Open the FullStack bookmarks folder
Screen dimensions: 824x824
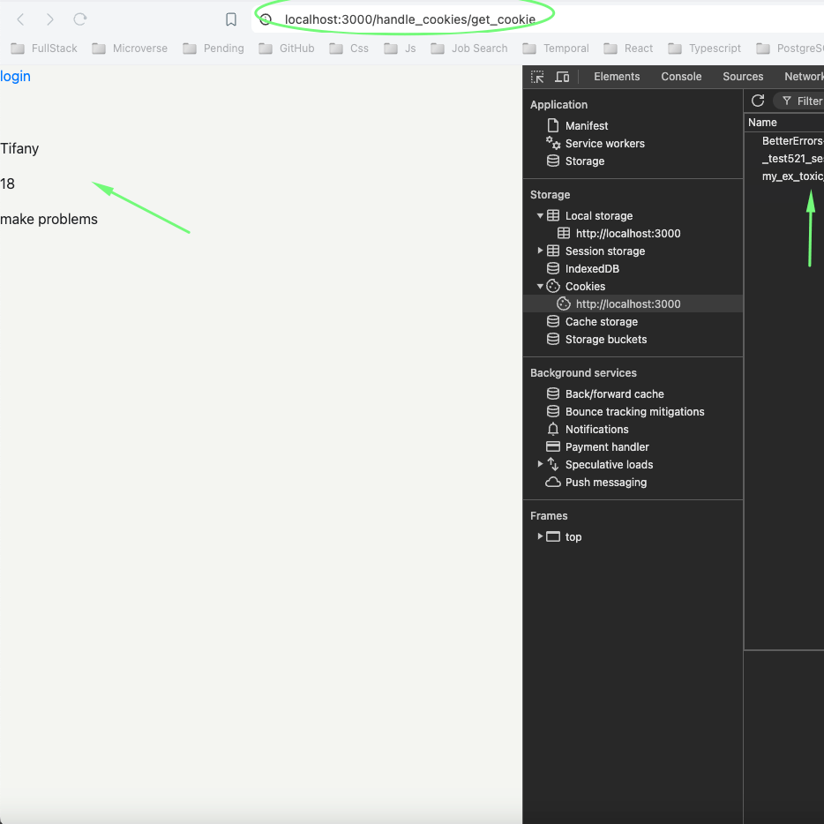[x=44, y=49]
